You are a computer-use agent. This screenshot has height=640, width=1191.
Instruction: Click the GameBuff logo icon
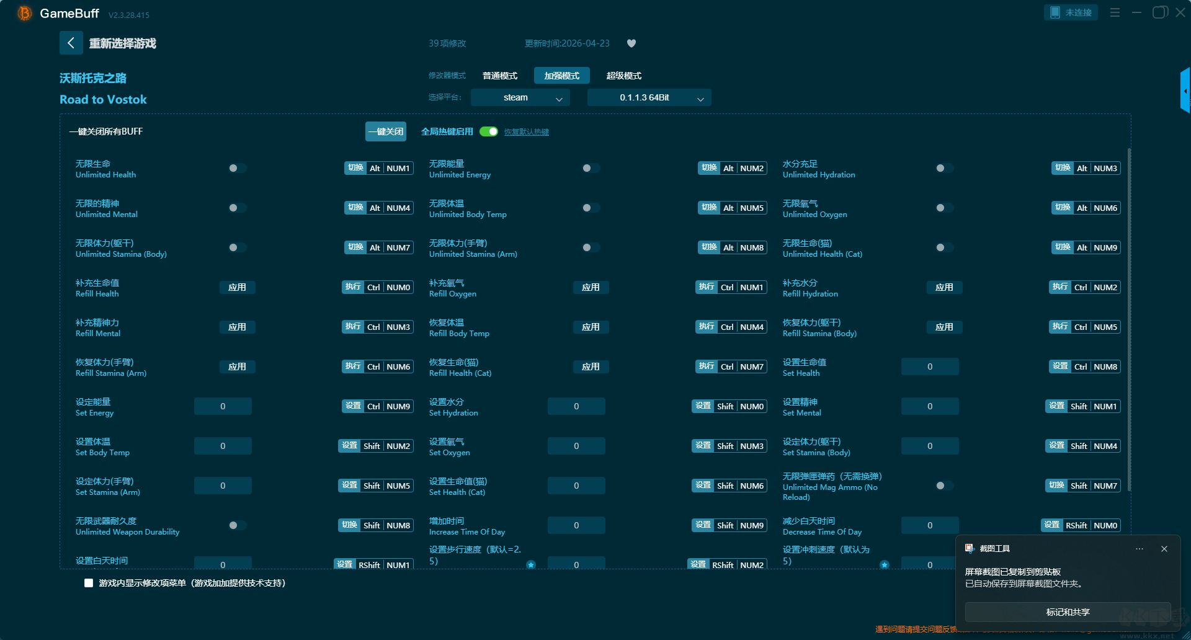[x=25, y=13]
